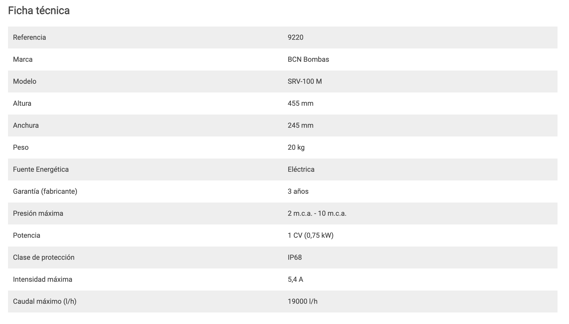Select the Marca row label
The height and width of the screenshot is (324, 569).
pyautogui.click(x=23, y=59)
